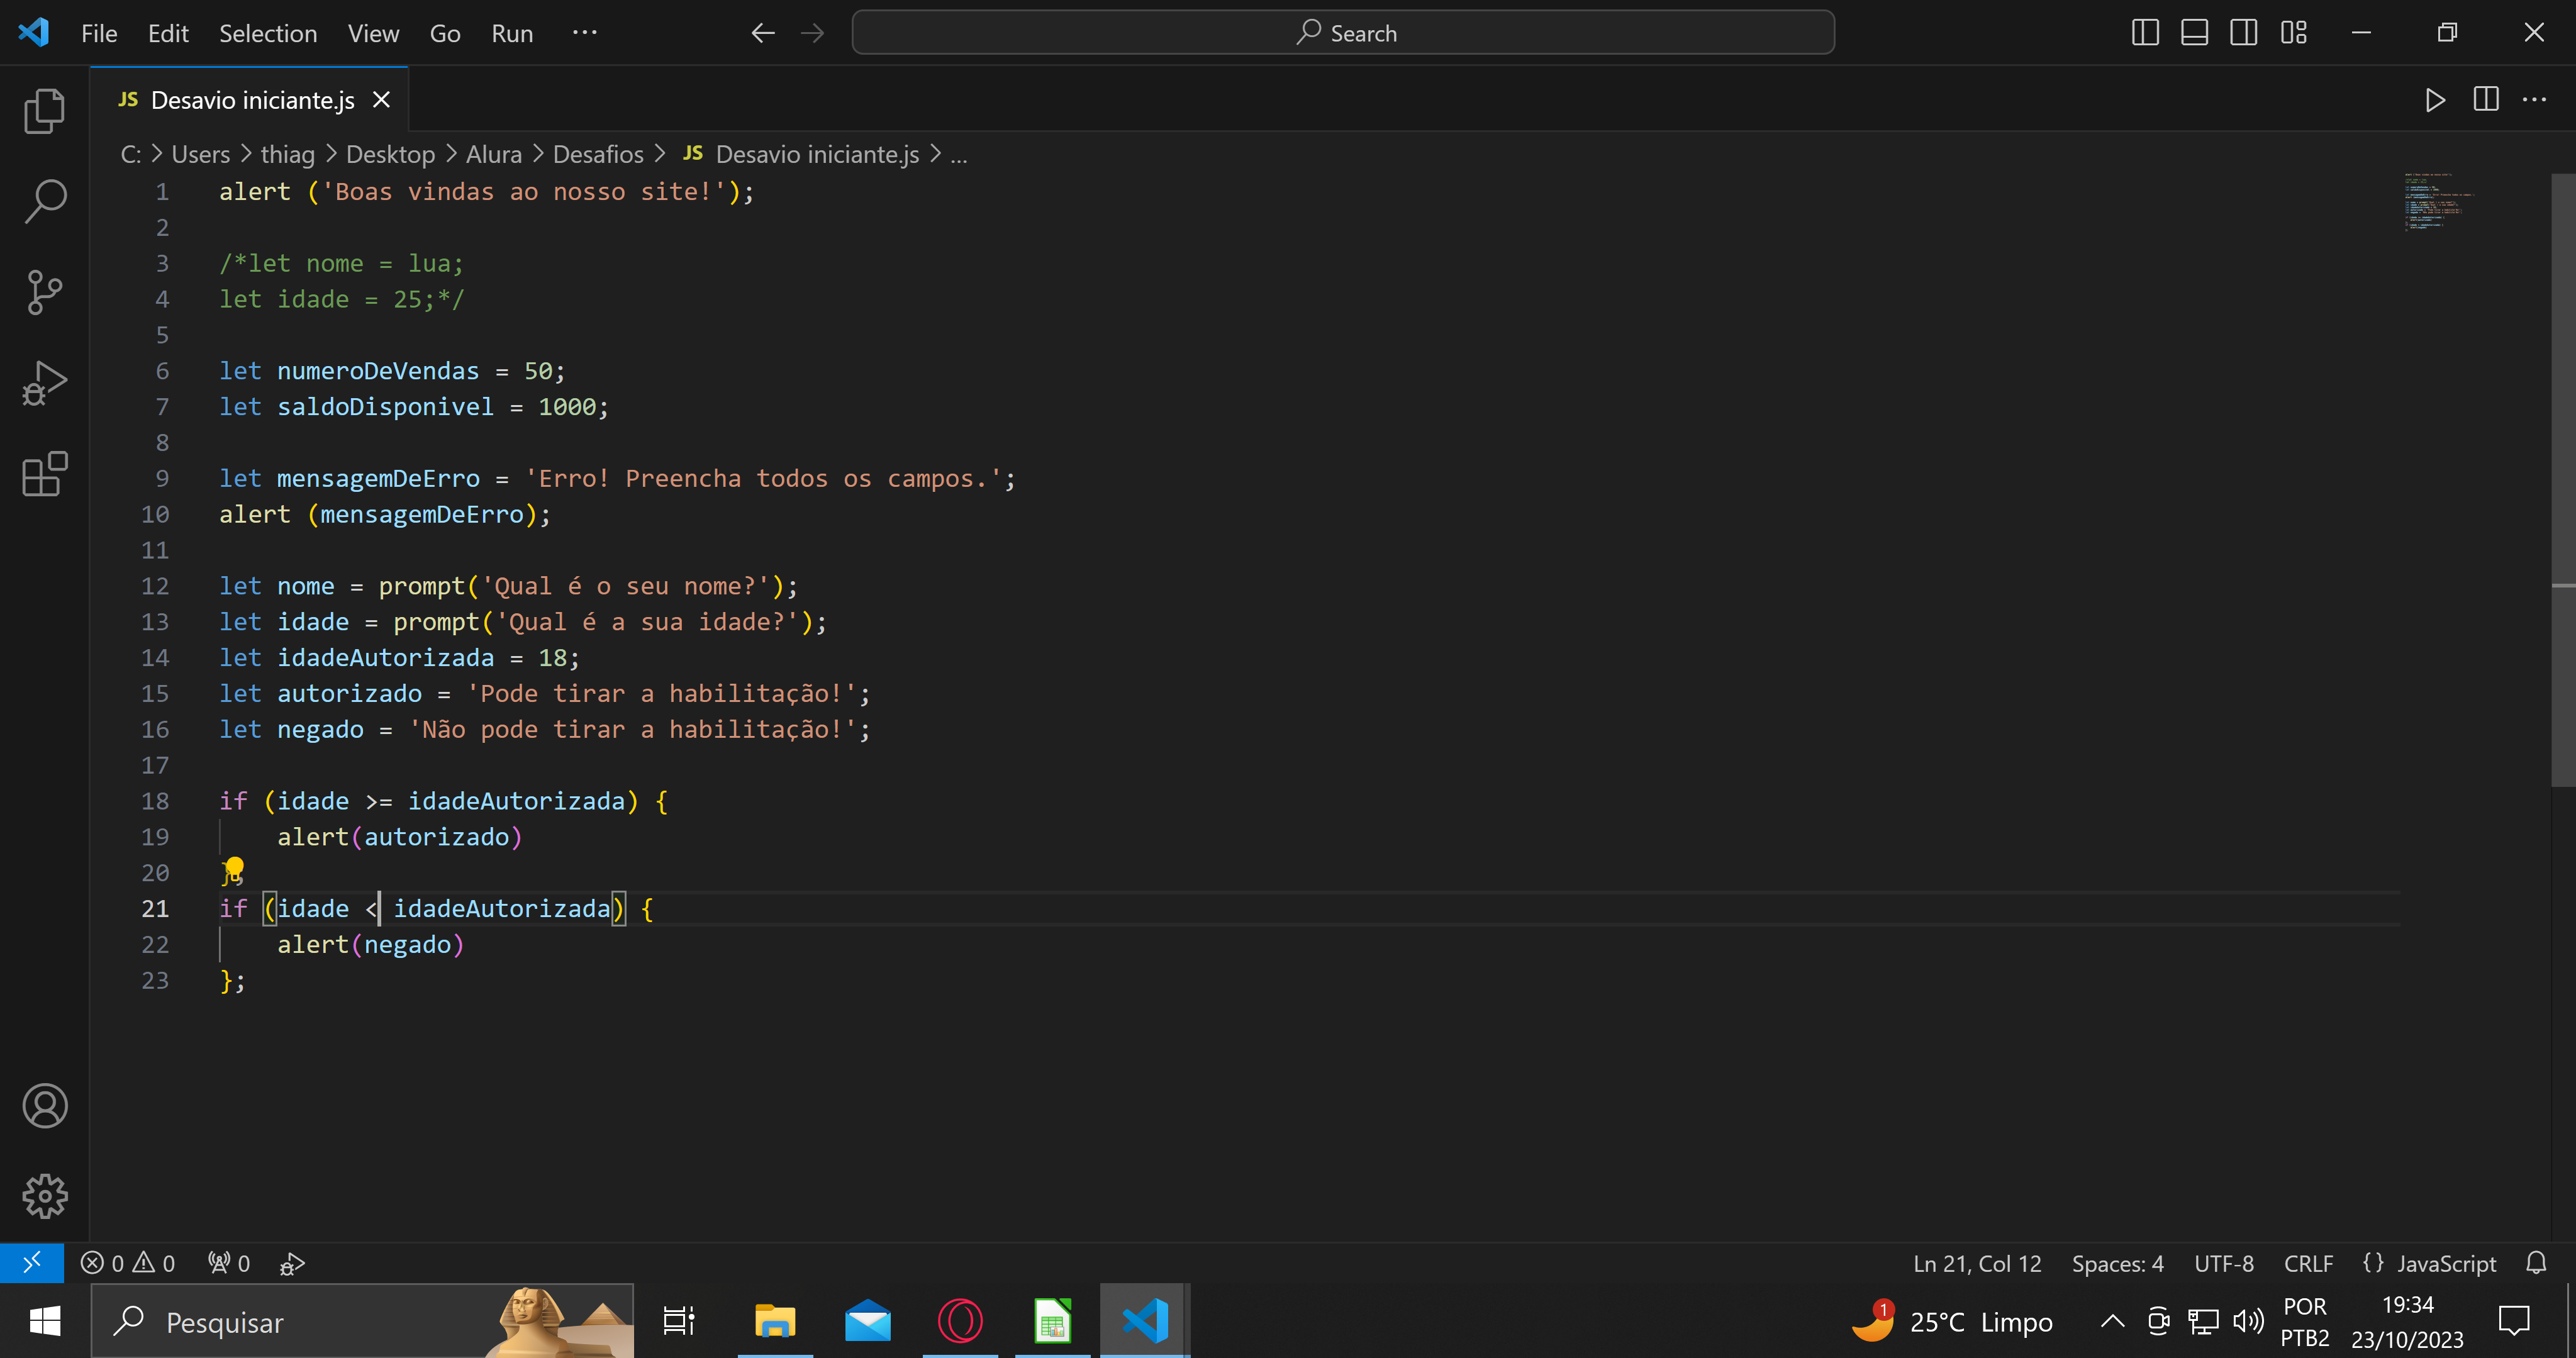Open the Explorer view in activity bar

point(44,111)
